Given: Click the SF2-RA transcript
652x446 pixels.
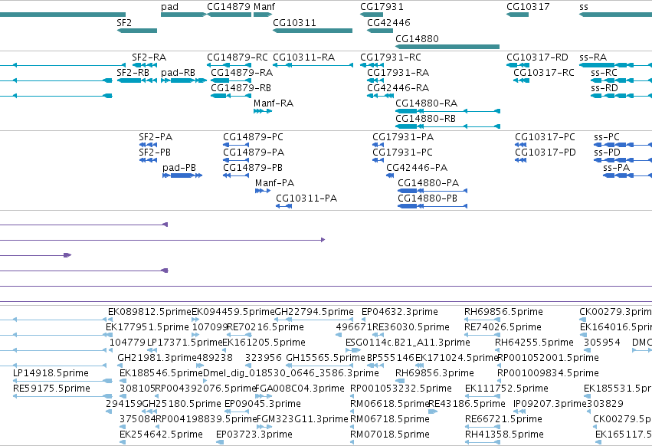Looking at the screenshot, I should (x=144, y=65).
